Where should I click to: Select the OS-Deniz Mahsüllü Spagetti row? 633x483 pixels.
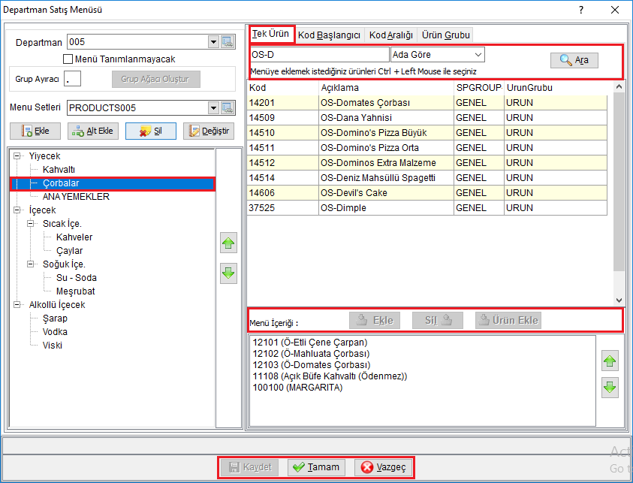click(427, 178)
